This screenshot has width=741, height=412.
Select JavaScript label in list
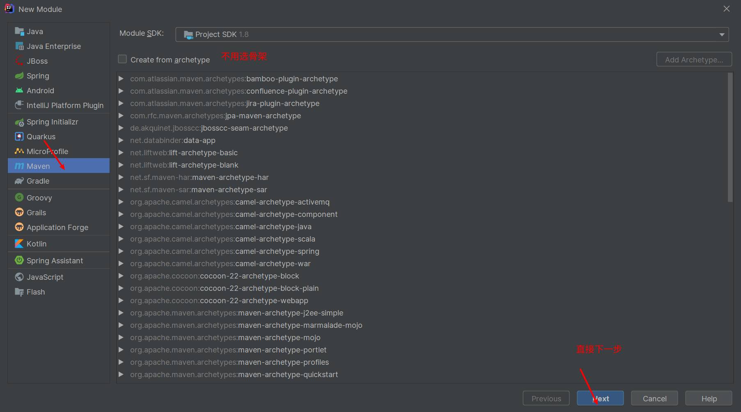[x=45, y=277]
